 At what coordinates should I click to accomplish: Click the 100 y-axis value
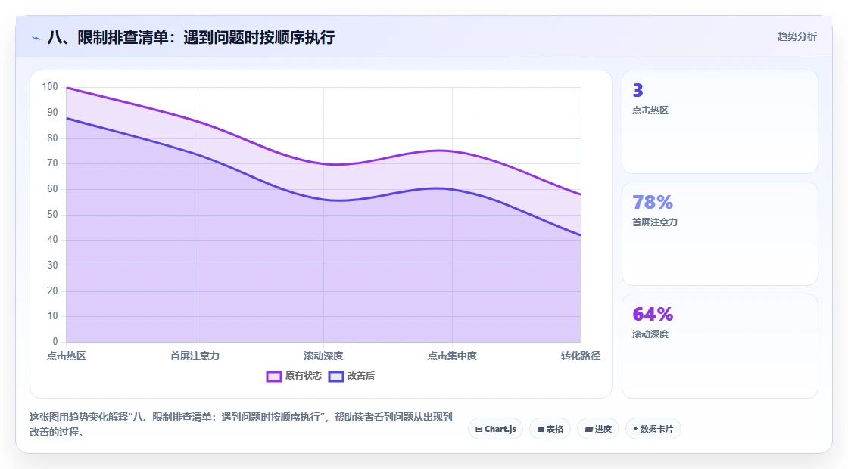click(x=50, y=86)
